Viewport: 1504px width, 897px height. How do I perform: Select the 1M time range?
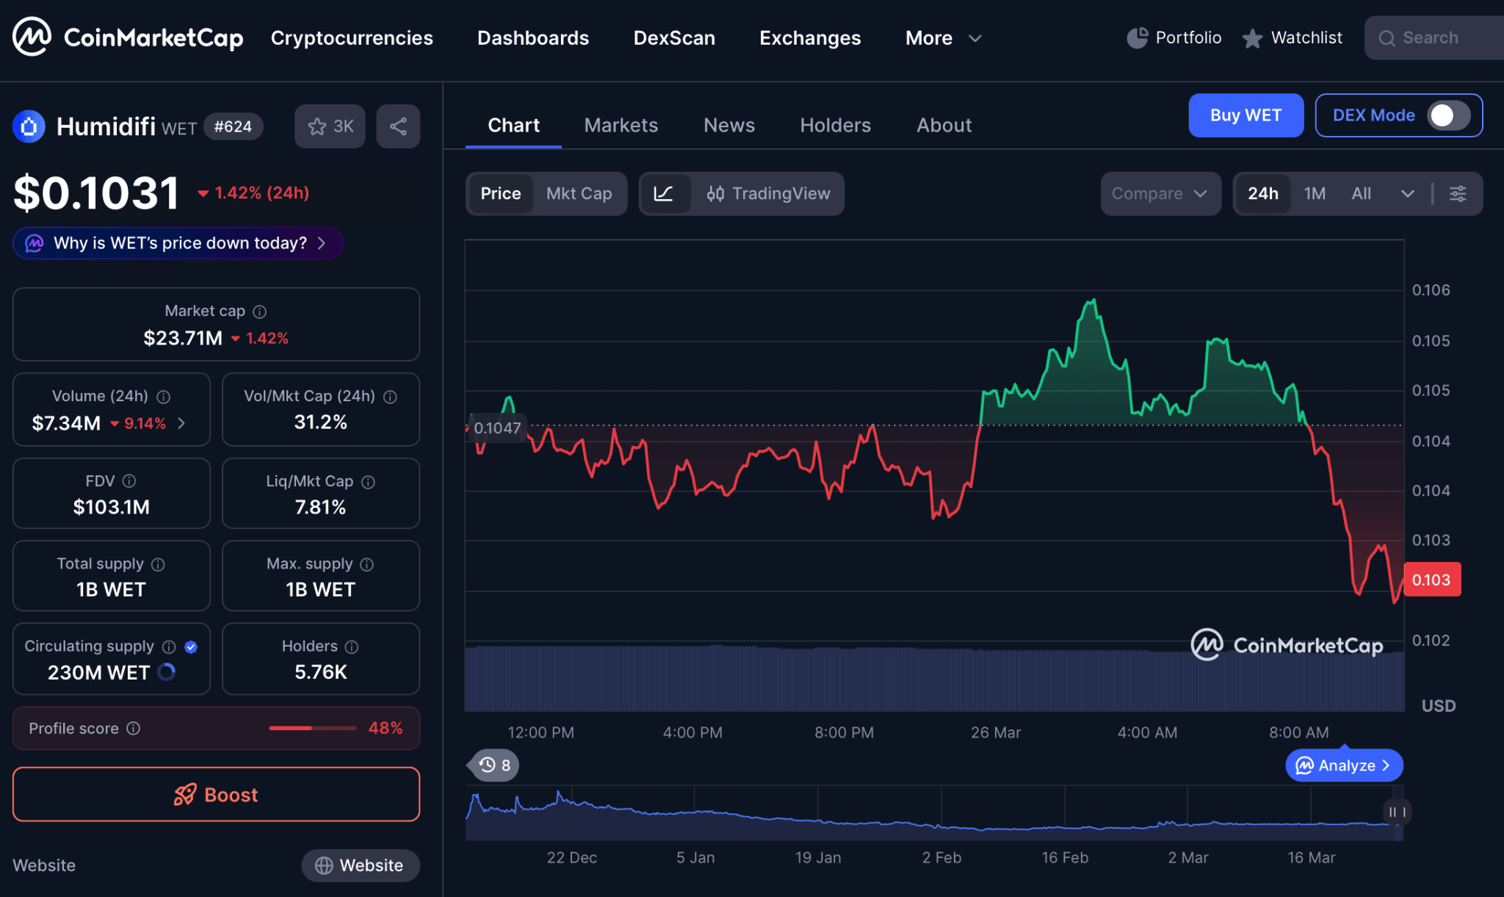click(x=1315, y=193)
